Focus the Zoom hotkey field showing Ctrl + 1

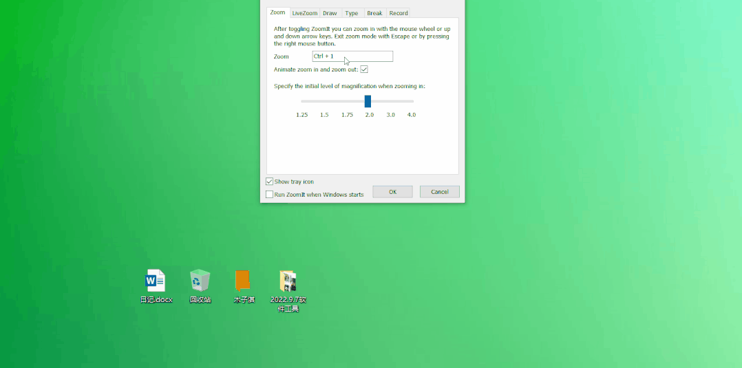352,56
